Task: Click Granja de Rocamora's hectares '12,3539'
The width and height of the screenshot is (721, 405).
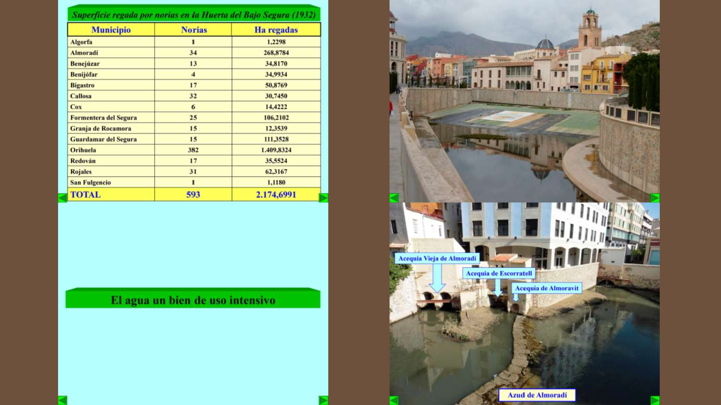Action: (276, 128)
